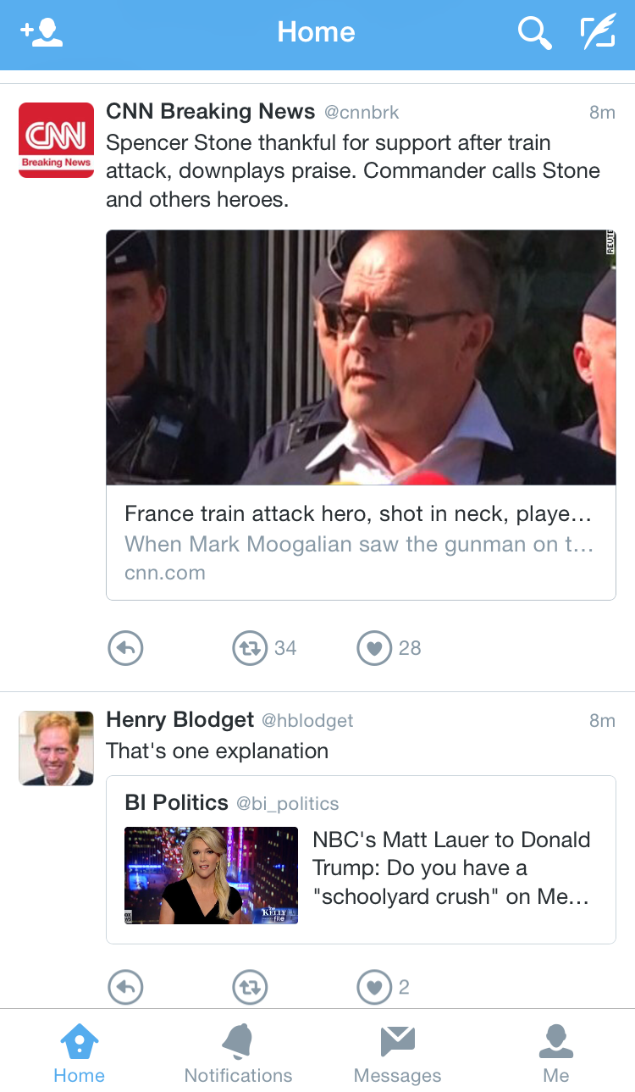The image size is (635, 1092).
Task: Retweet the CNN Breaking News tweet
Action: pyautogui.click(x=250, y=648)
